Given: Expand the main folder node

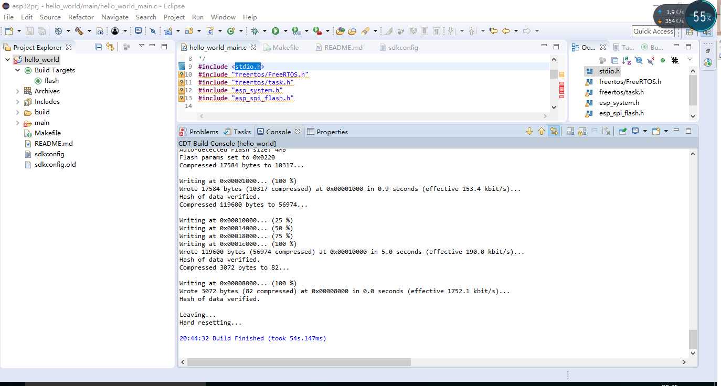Looking at the screenshot, I should click(x=18, y=122).
